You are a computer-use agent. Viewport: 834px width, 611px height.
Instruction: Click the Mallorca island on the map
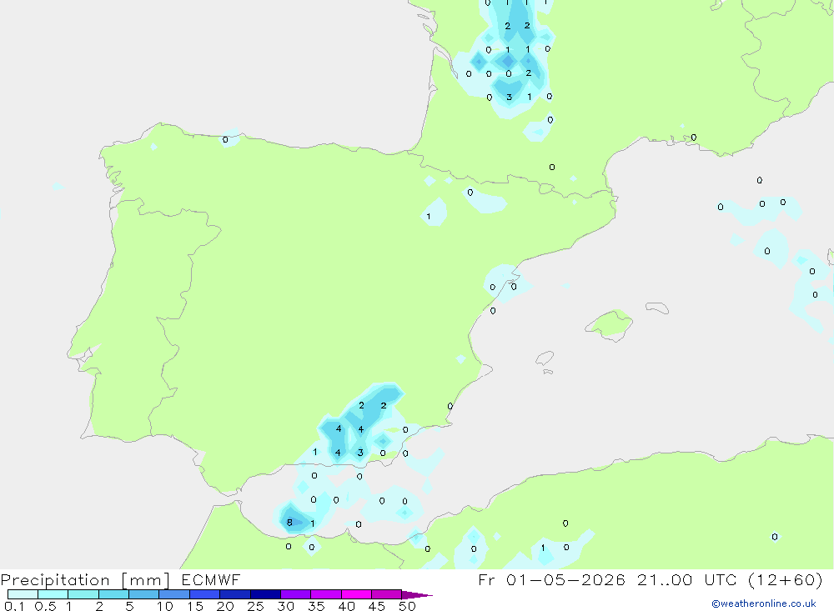coord(610,324)
